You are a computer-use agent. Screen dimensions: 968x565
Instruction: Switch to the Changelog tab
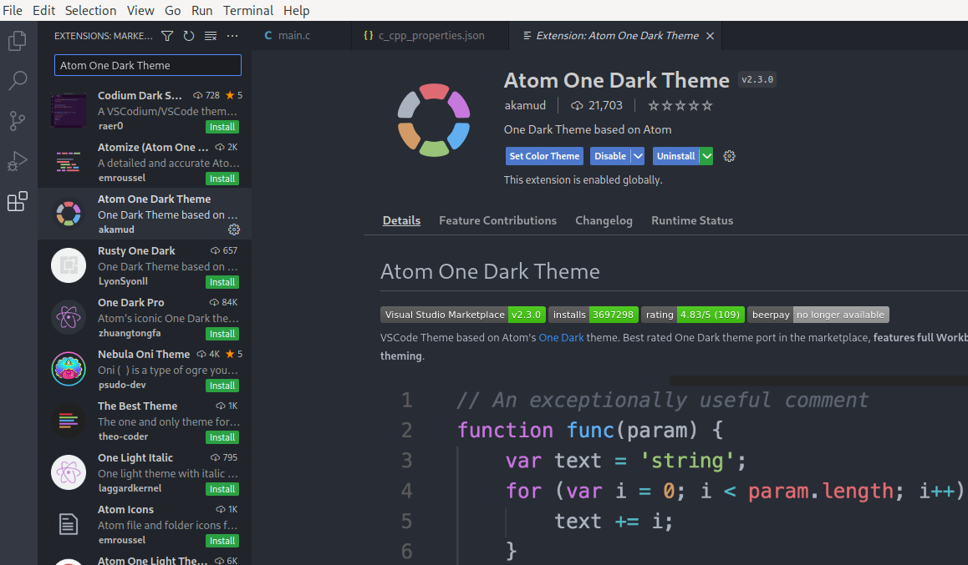pos(604,220)
